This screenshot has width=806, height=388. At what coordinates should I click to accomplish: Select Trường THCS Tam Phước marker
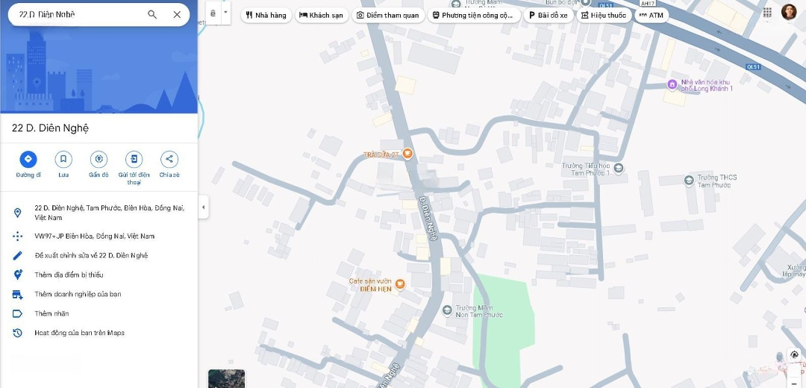pyautogui.click(x=690, y=181)
